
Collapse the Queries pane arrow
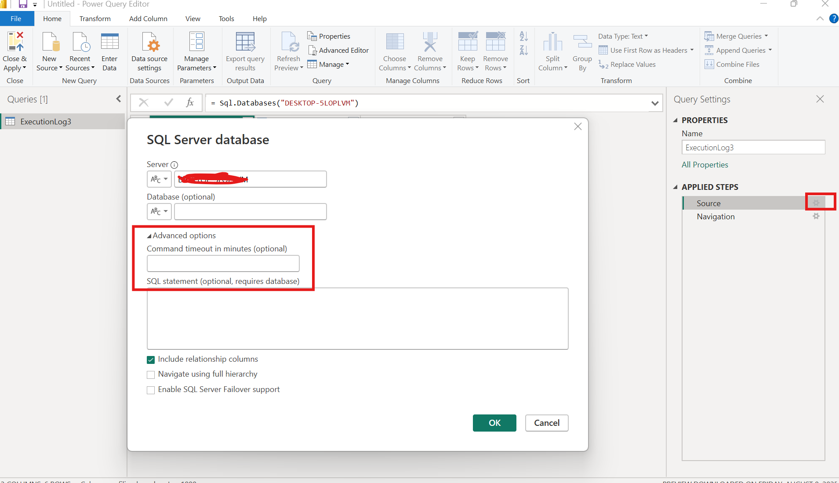[x=118, y=99]
